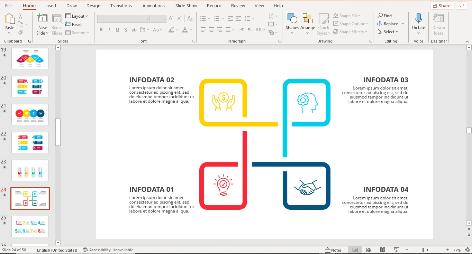
Task: Toggle Bold formatting
Action: click(x=101, y=30)
